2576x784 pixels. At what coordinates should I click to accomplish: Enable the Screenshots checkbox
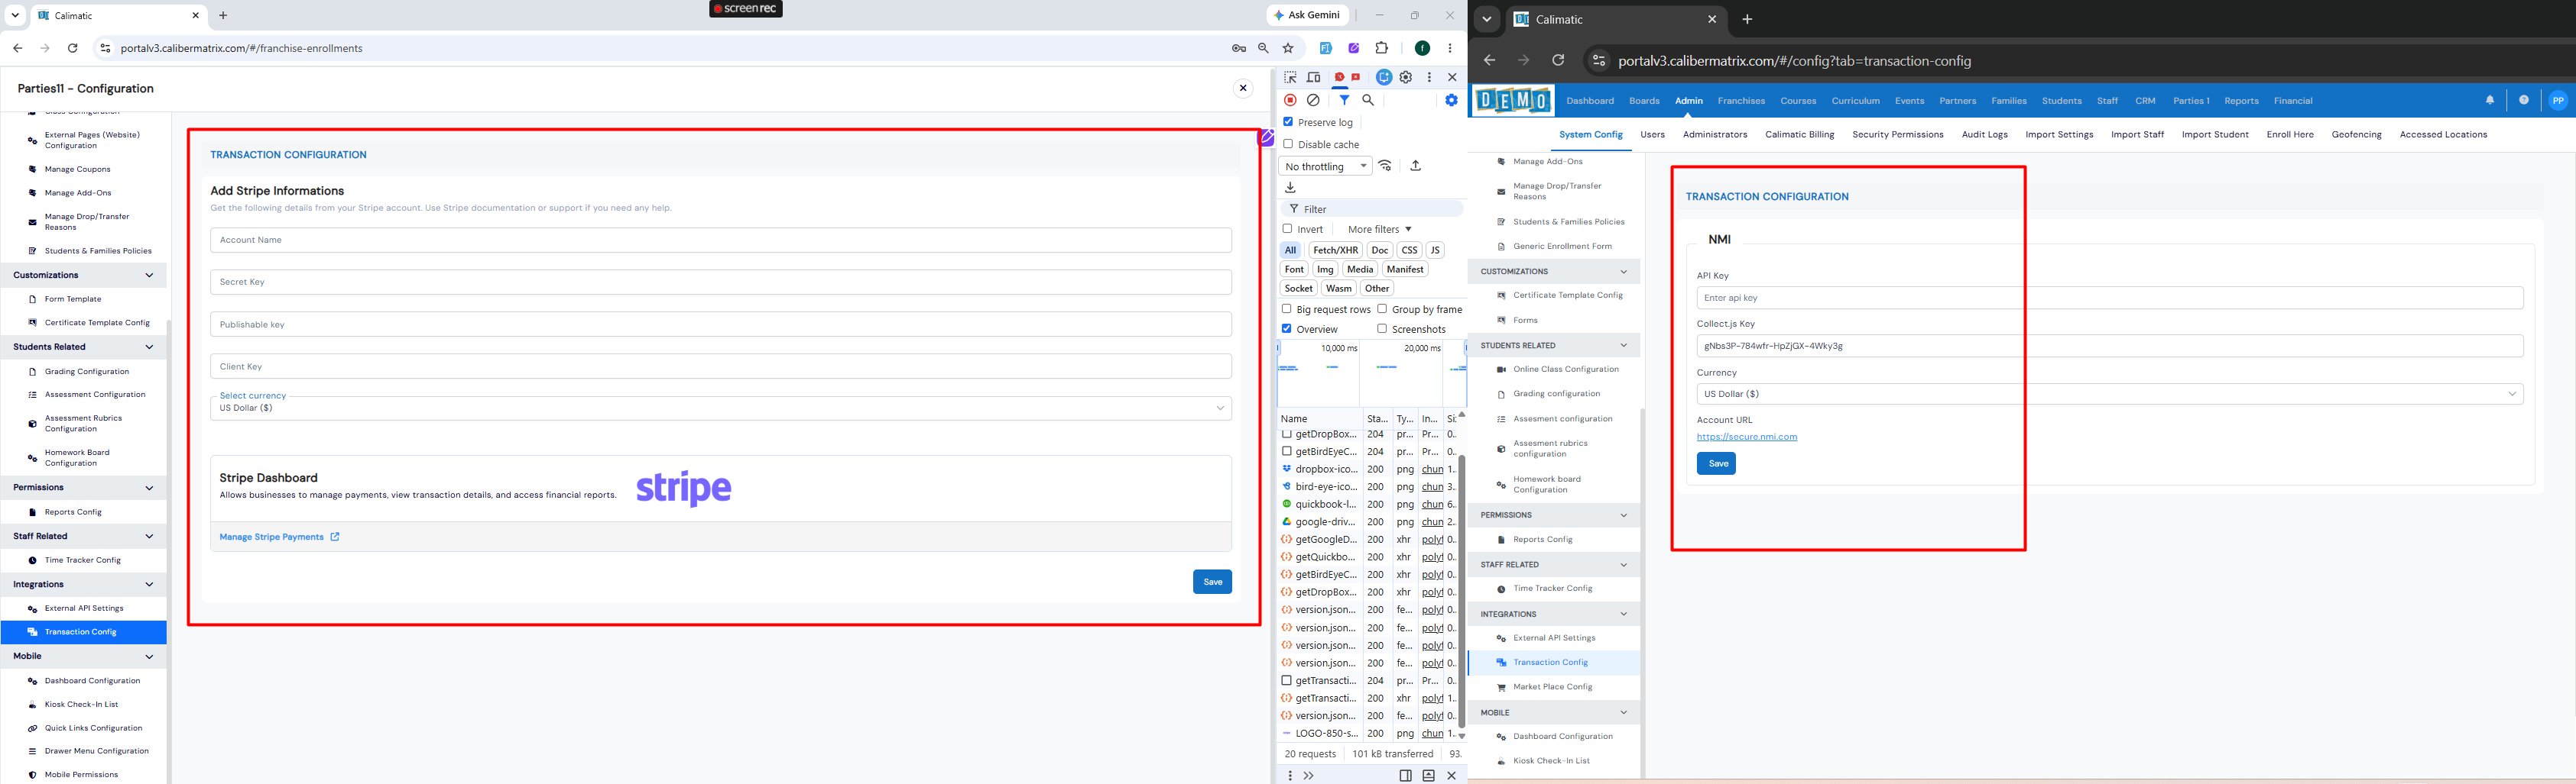[1382, 328]
